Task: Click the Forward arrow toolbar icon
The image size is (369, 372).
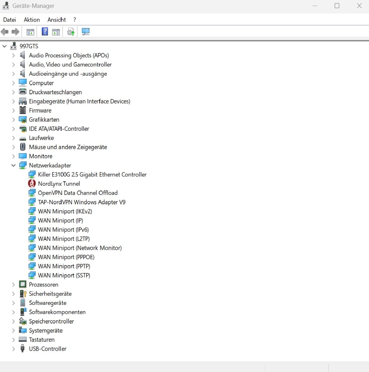Action: pos(15,32)
